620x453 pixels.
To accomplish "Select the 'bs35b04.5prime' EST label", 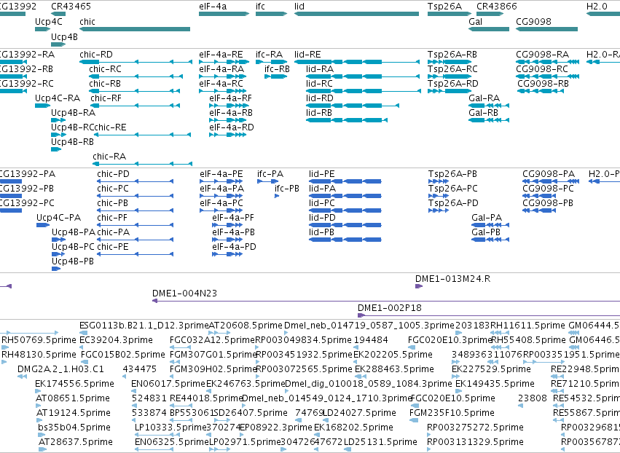I will click(74, 428).
